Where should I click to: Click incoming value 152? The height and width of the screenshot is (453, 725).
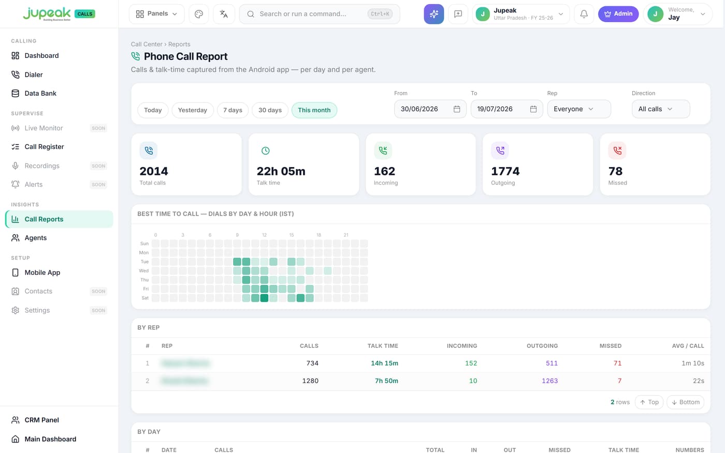(471, 363)
